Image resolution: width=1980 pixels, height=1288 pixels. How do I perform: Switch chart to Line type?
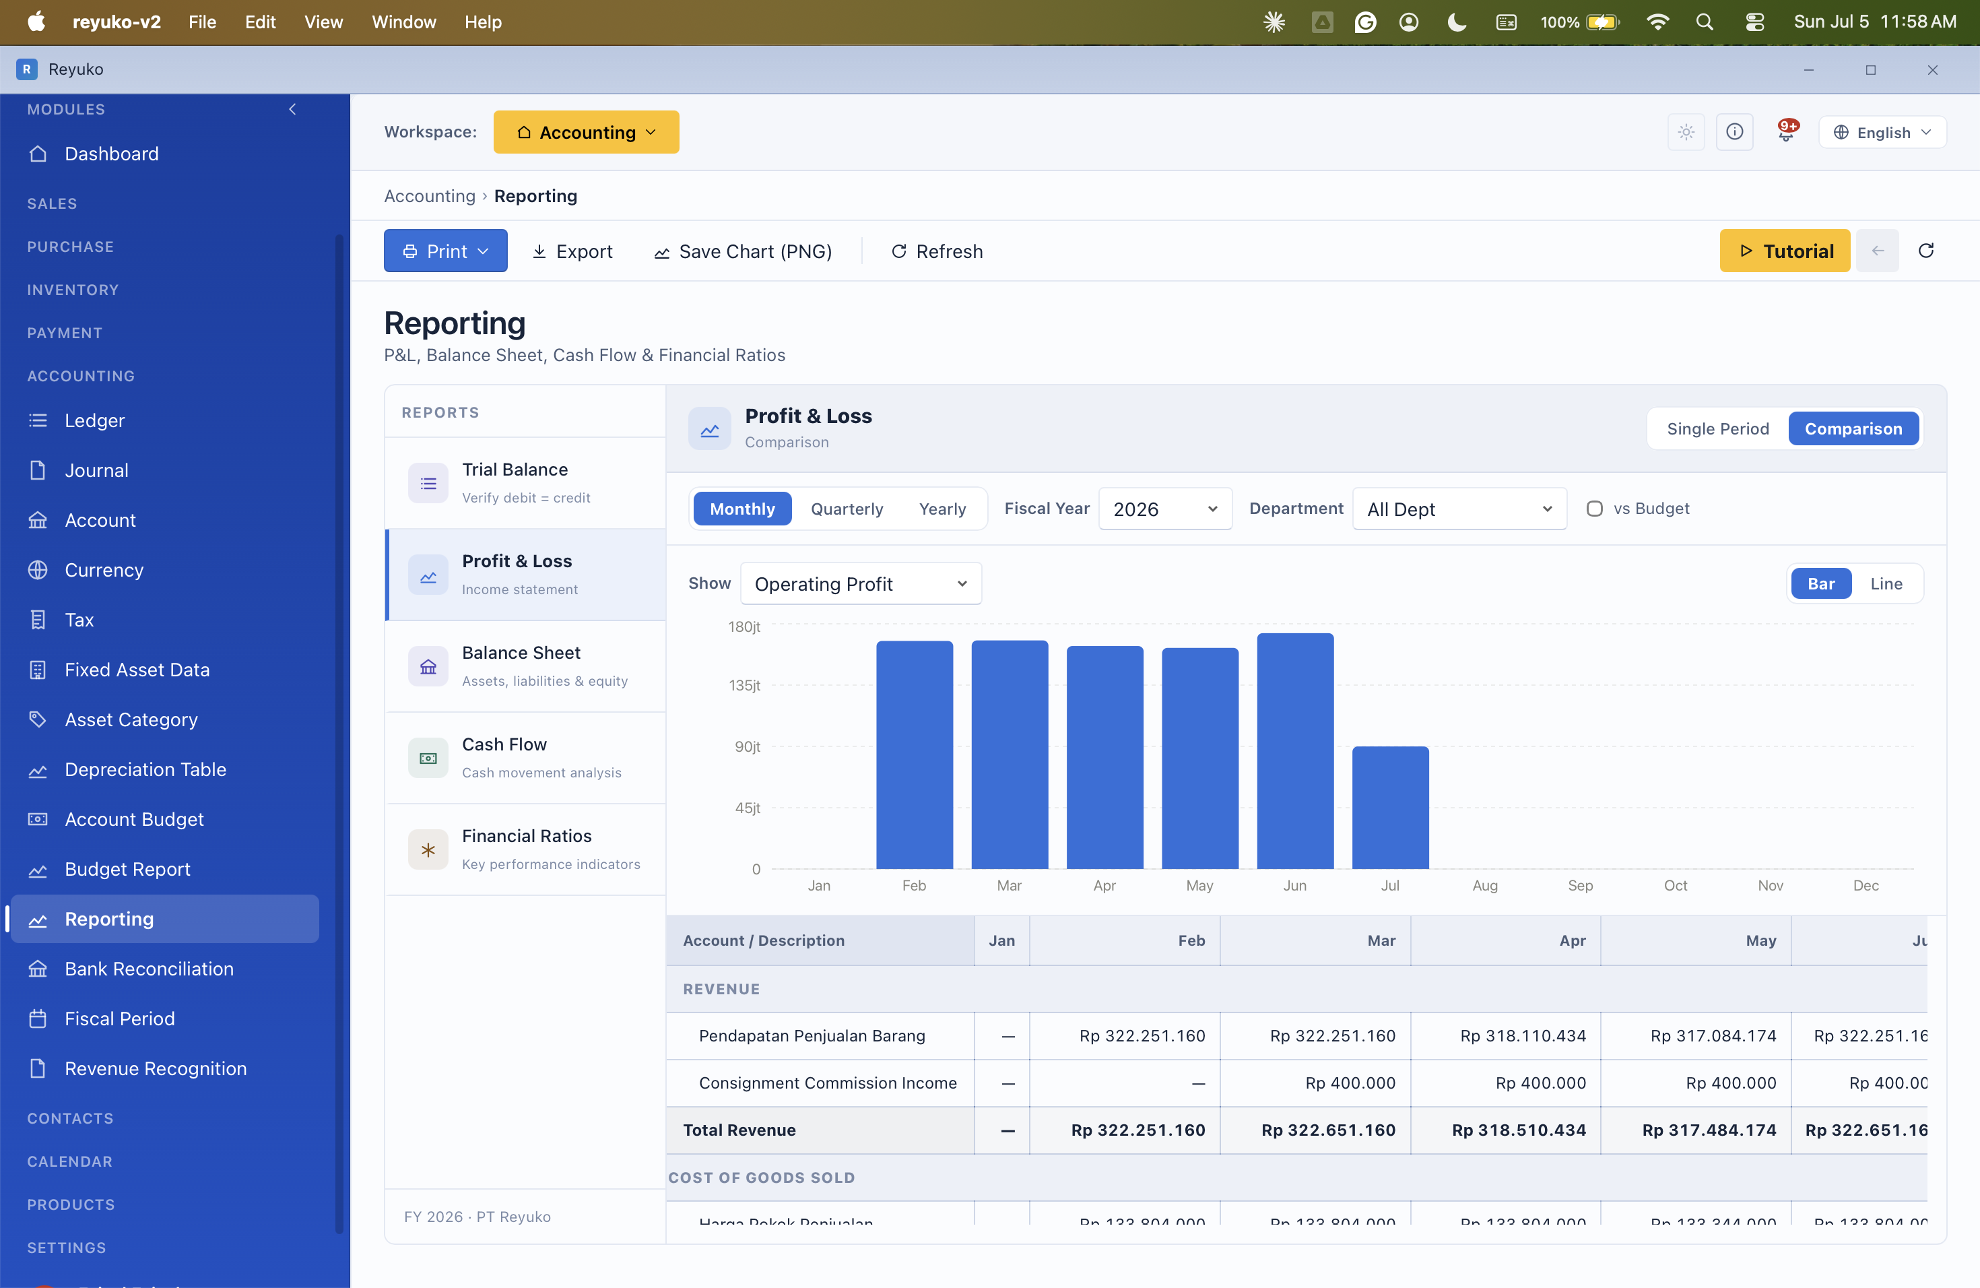click(x=1886, y=583)
